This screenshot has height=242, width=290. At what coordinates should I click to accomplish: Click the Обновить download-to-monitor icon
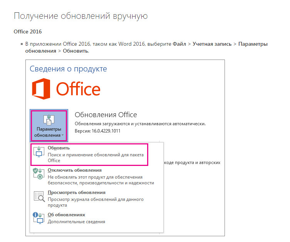coord(39,152)
